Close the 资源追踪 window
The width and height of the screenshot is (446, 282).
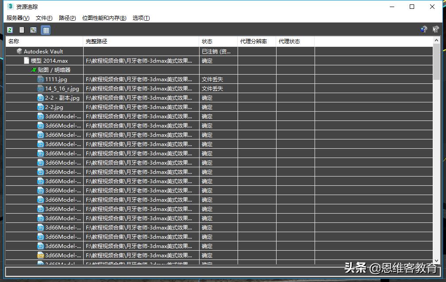click(x=432, y=7)
